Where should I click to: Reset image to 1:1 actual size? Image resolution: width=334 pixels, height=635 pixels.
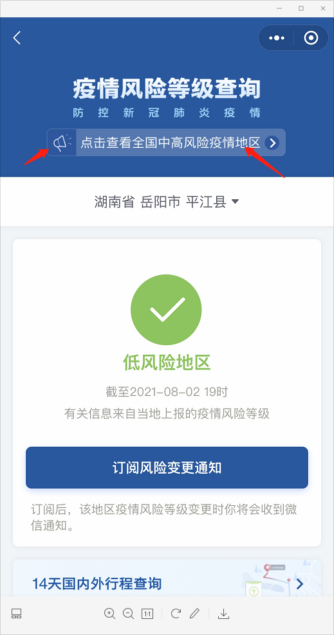(147, 614)
